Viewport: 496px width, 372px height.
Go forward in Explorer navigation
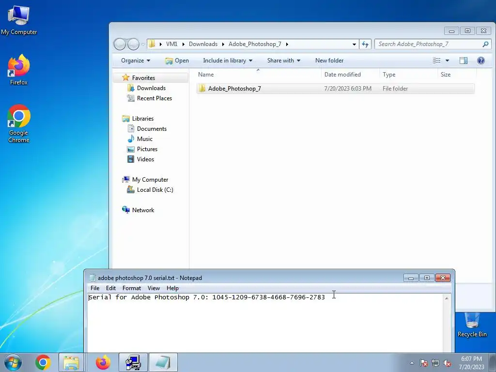coord(133,44)
